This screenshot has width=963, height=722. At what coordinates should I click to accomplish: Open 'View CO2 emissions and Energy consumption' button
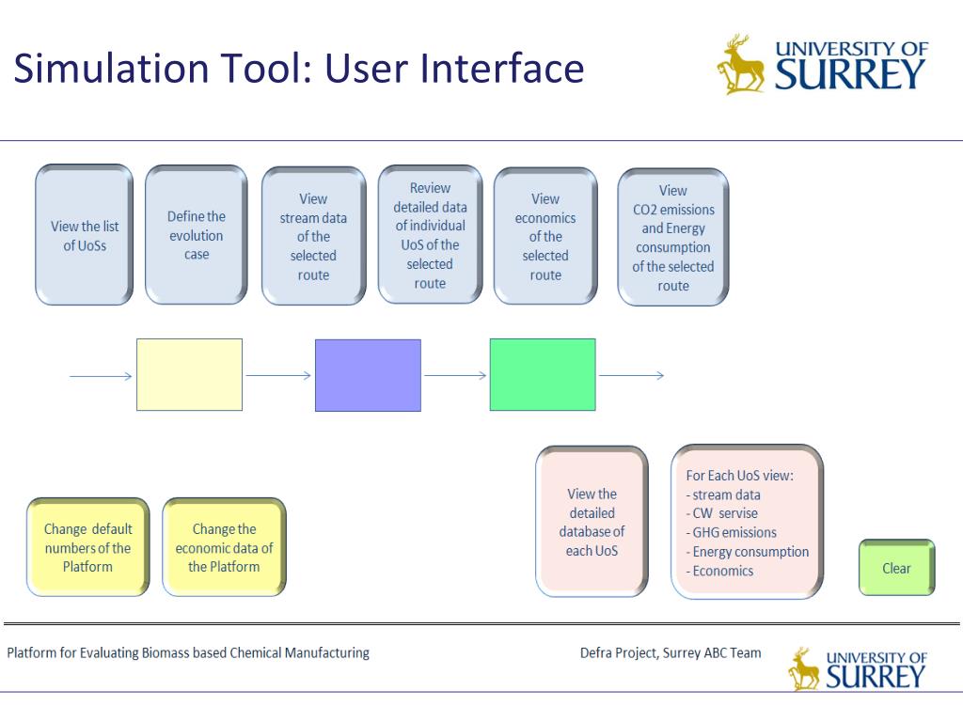point(673,238)
